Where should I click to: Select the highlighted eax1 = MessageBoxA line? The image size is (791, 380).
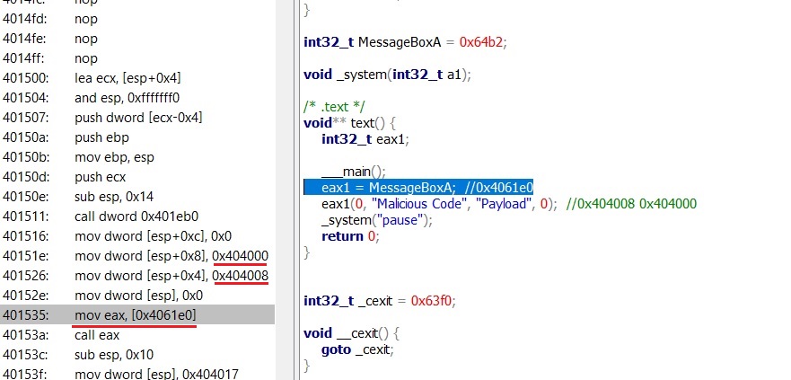418,188
